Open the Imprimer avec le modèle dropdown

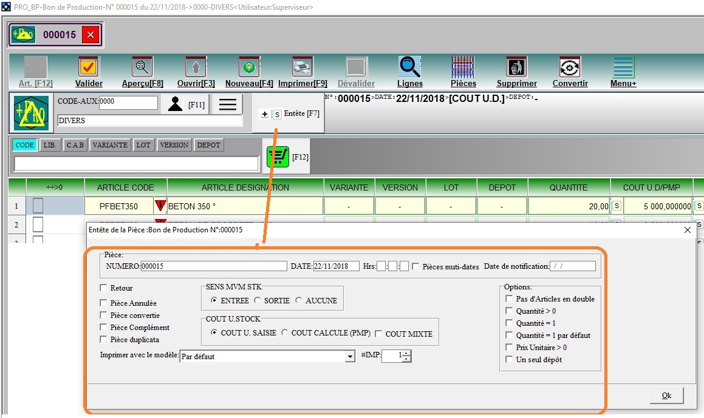[349, 357]
